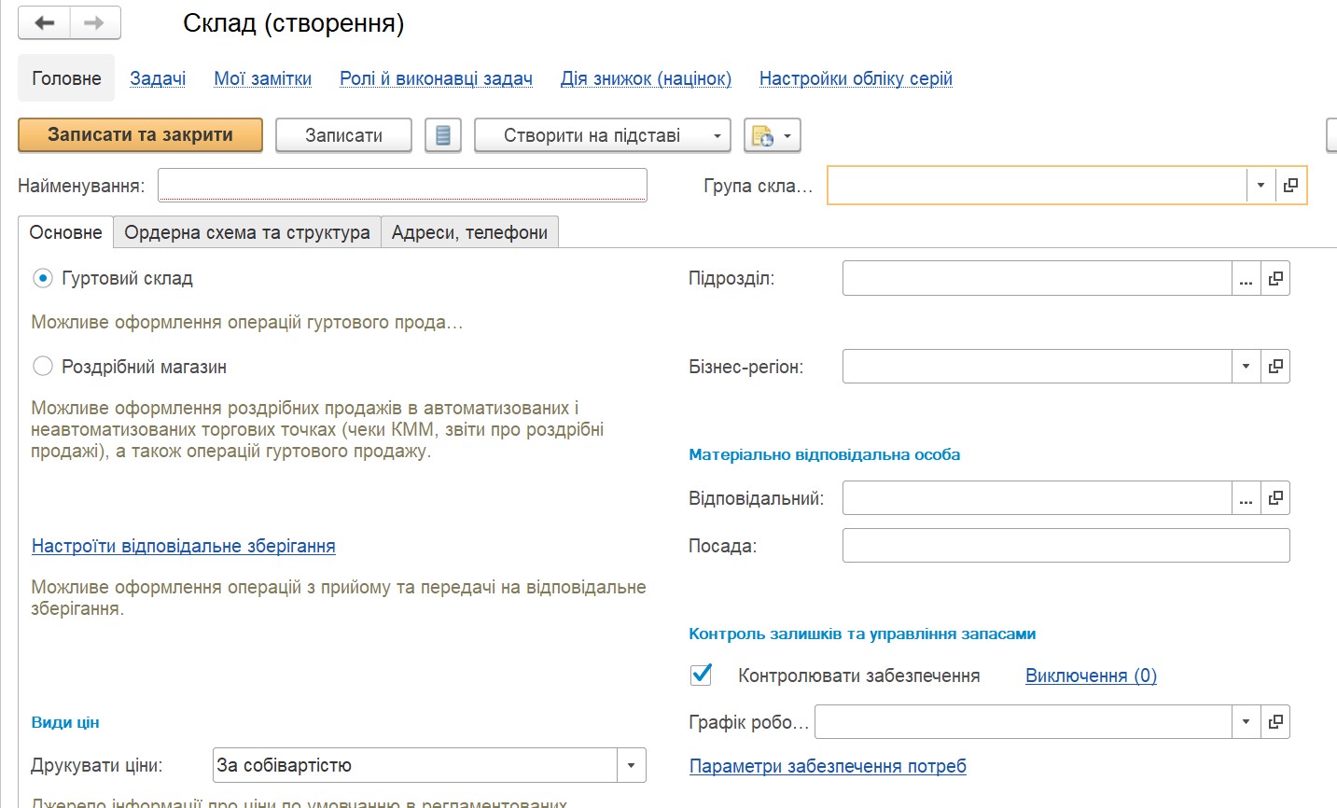Open Настройки обліку серій link
This screenshot has width=1337, height=808.
click(856, 78)
